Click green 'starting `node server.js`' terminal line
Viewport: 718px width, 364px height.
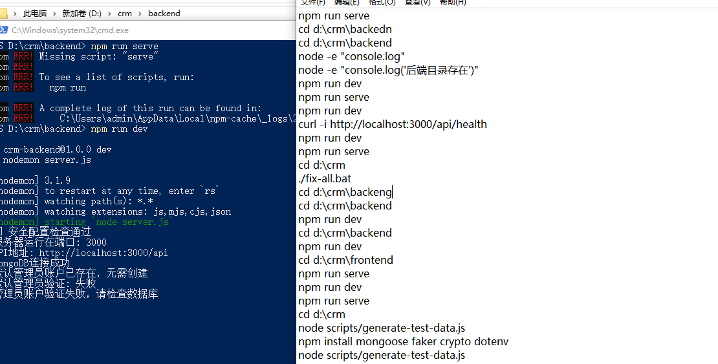[x=85, y=222]
